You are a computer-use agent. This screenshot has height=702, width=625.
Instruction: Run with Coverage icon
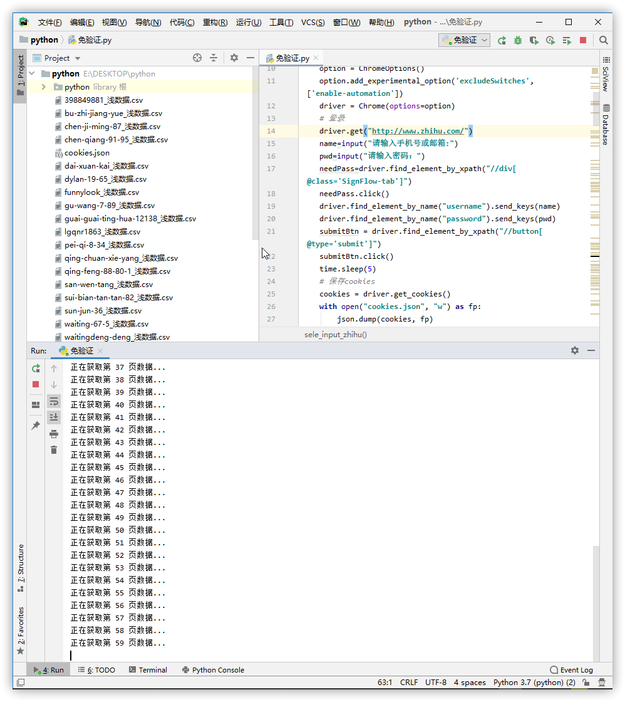click(x=534, y=40)
